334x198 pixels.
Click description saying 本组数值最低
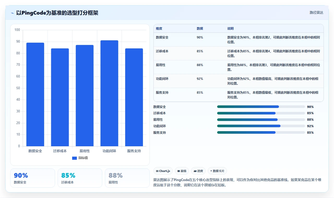(273, 95)
